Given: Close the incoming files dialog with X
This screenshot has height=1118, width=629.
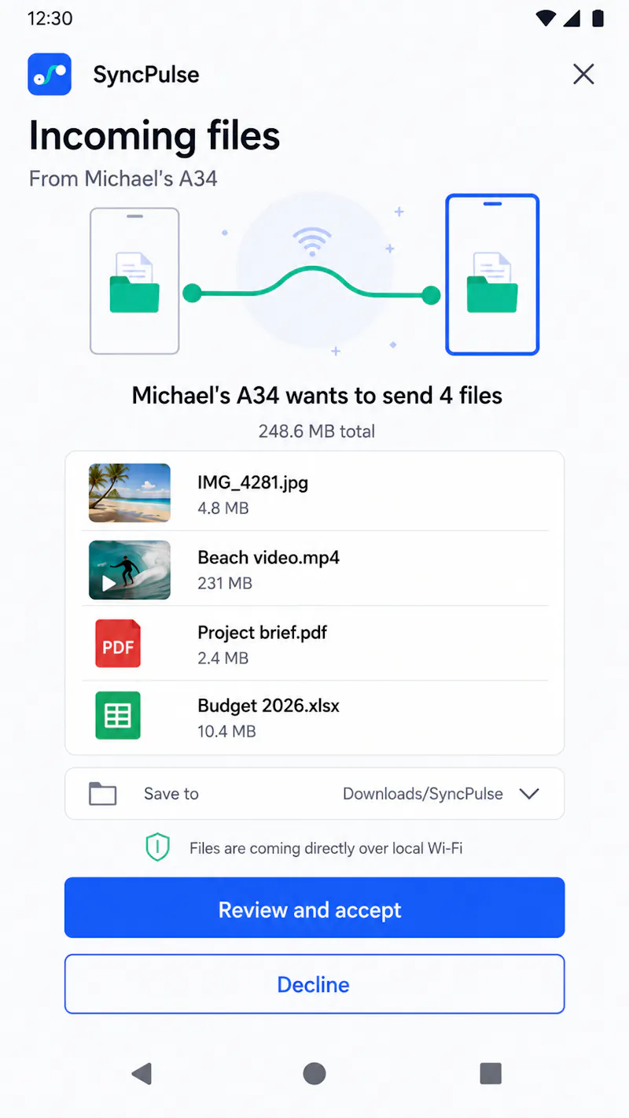Looking at the screenshot, I should (583, 74).
